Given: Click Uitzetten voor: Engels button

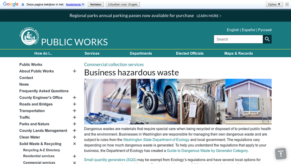Looking at the screenshot, I should point(123,4).
